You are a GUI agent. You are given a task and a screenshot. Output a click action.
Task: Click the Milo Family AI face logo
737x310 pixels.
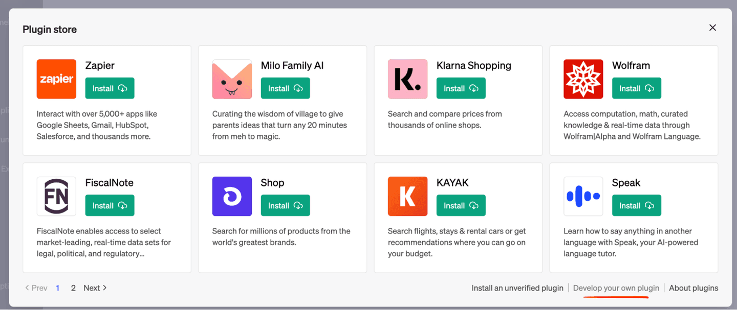(232, 79)
